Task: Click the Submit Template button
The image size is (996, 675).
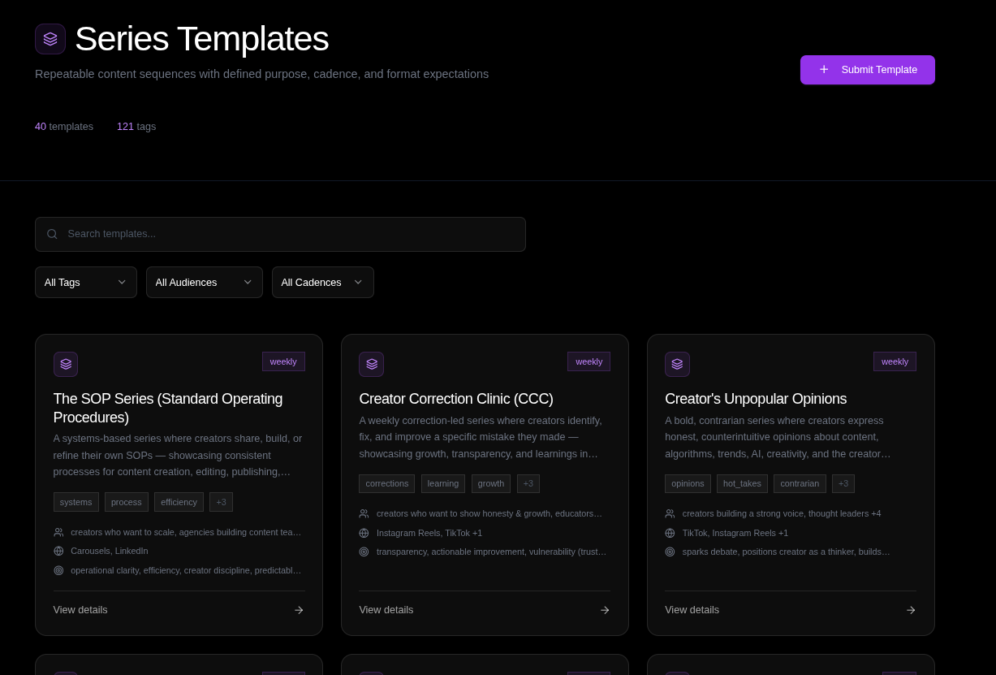Action: click(868, 70)
